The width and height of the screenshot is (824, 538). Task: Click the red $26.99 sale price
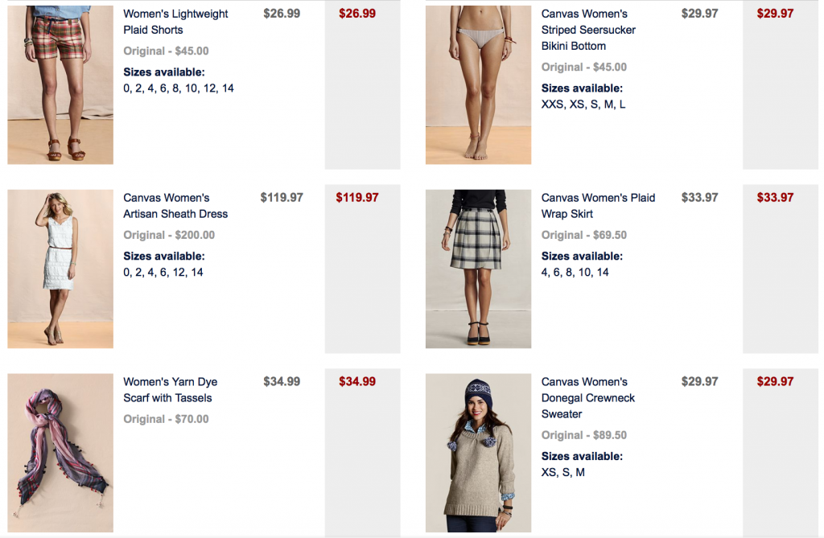(x=357, y=14)
